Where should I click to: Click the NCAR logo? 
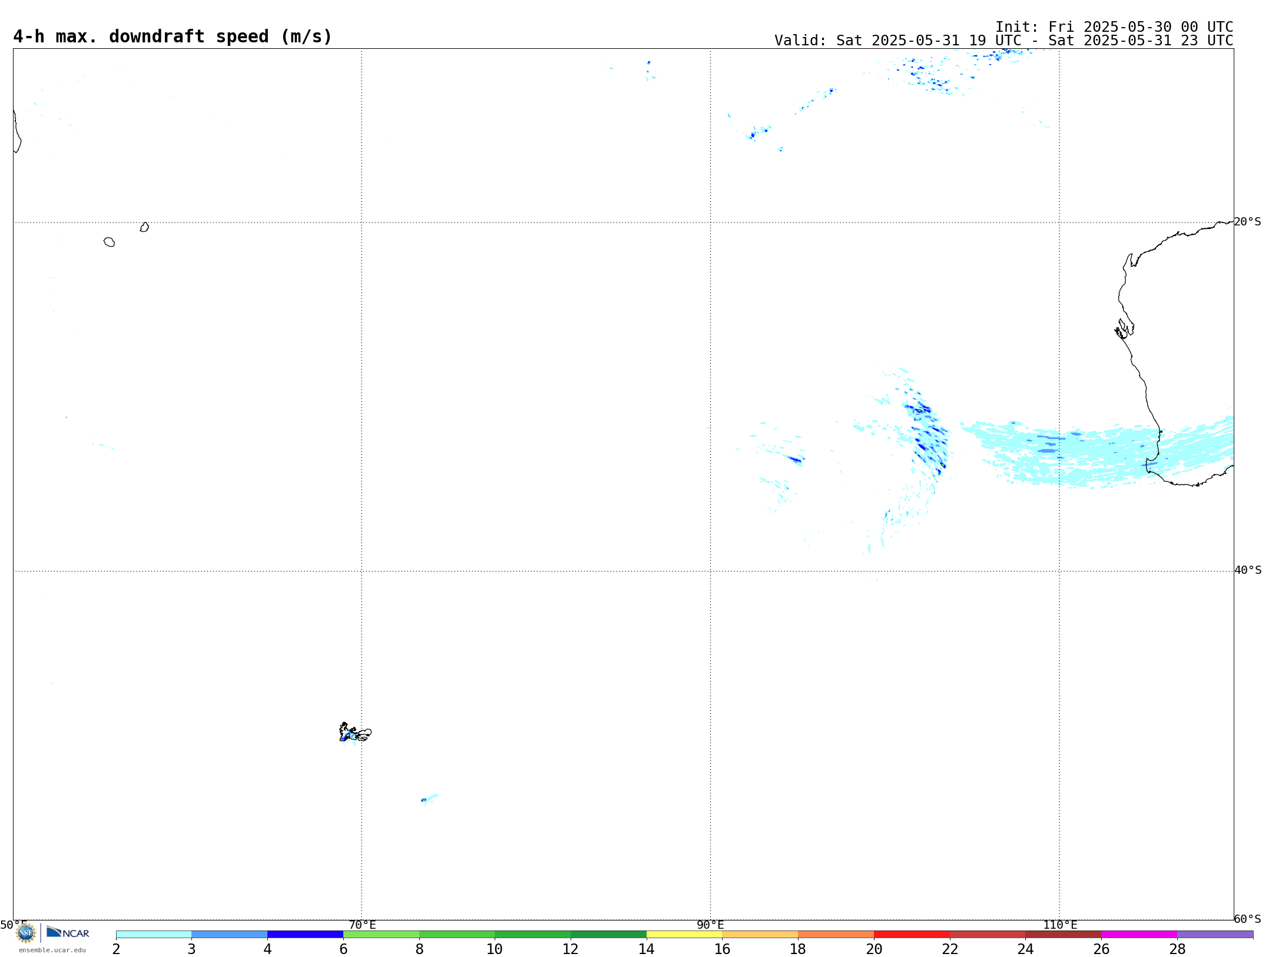(68, 932)
